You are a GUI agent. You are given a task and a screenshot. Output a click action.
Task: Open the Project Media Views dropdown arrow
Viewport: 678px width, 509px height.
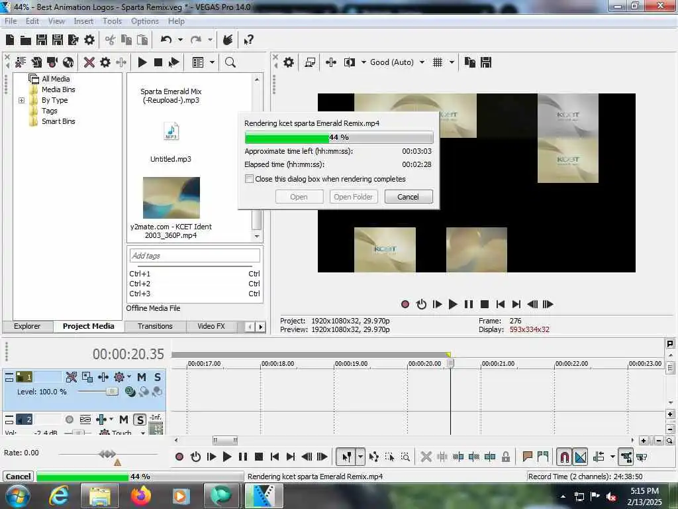coord(212,62)
